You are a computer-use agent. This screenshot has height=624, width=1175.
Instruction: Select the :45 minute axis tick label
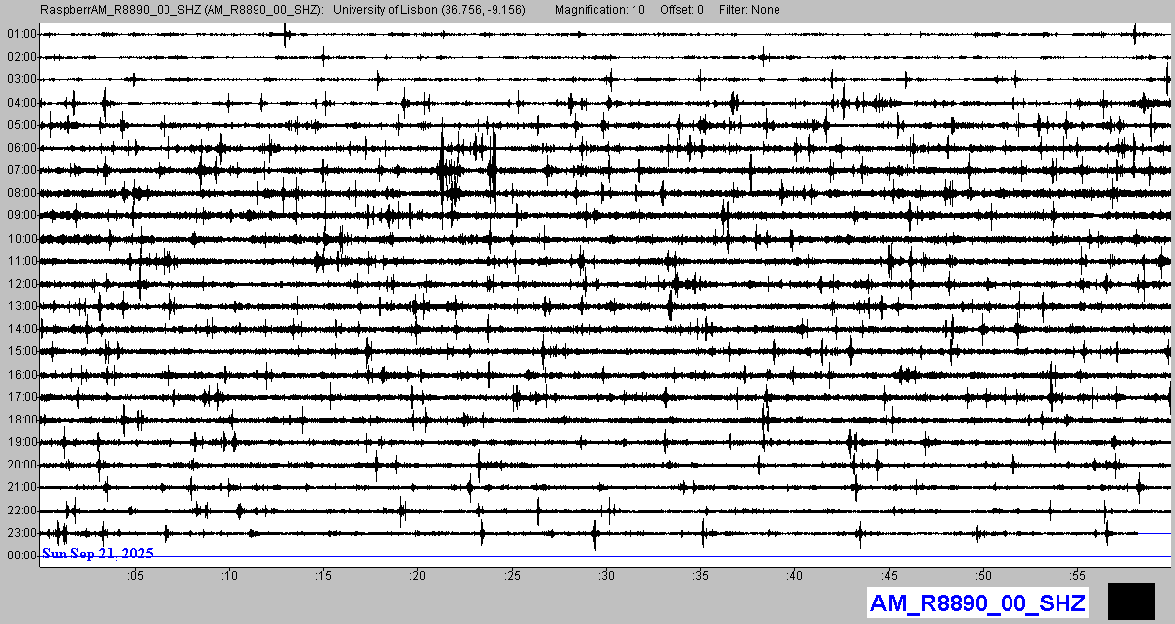point(889,576)
